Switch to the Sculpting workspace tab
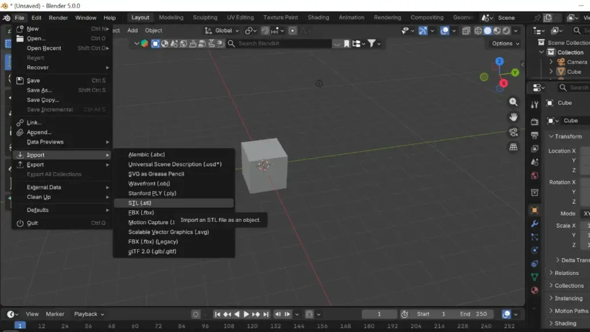Screen dimensions: 590x332 (205, 17)
